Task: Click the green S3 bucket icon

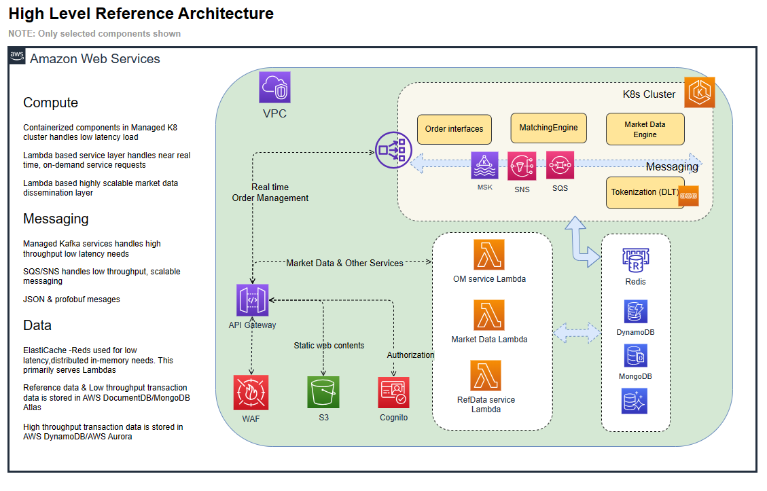Action: tap(323, 393)
